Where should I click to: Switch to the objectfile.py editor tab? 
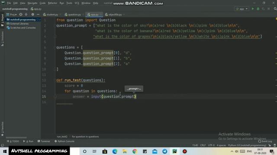click(x=115, y=15)
